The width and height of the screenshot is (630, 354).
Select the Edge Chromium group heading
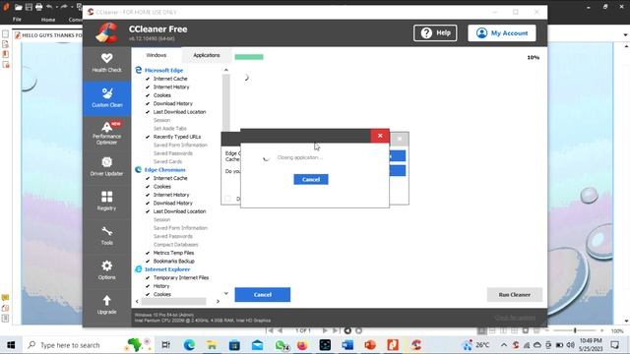164,170
